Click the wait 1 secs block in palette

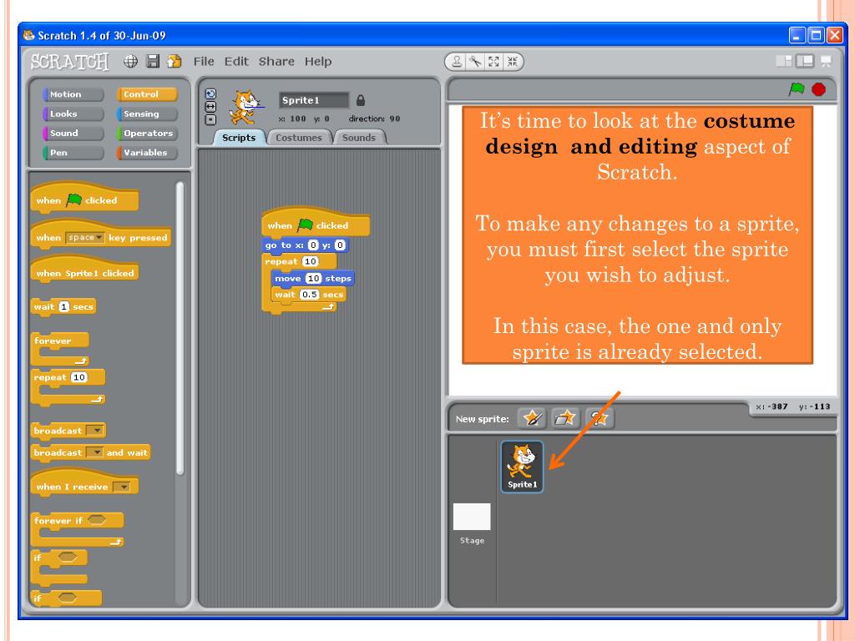[x=63, y=307]
